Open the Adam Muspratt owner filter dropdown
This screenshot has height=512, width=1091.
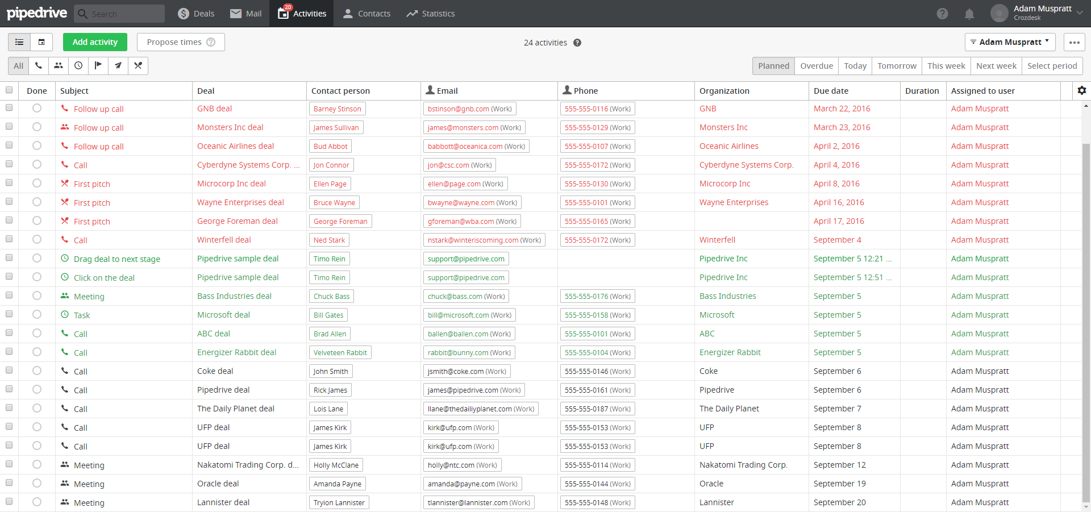point(1010,42)
